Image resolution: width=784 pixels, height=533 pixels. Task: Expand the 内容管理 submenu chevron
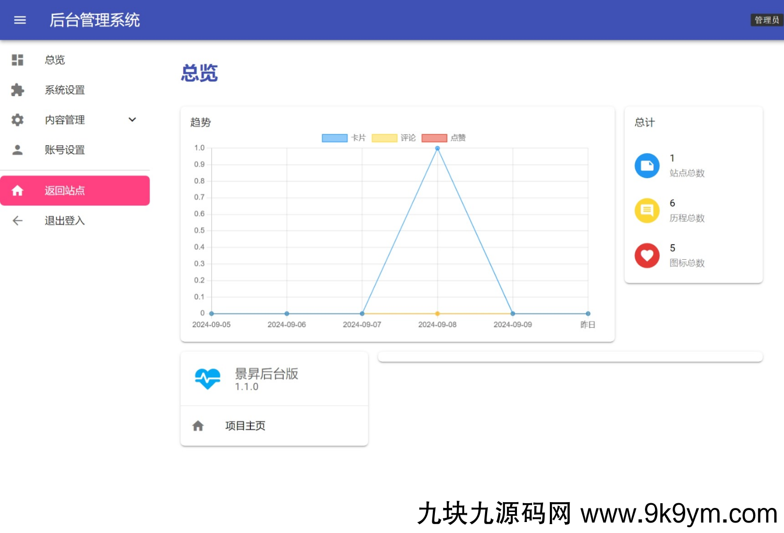click(132, 120)
